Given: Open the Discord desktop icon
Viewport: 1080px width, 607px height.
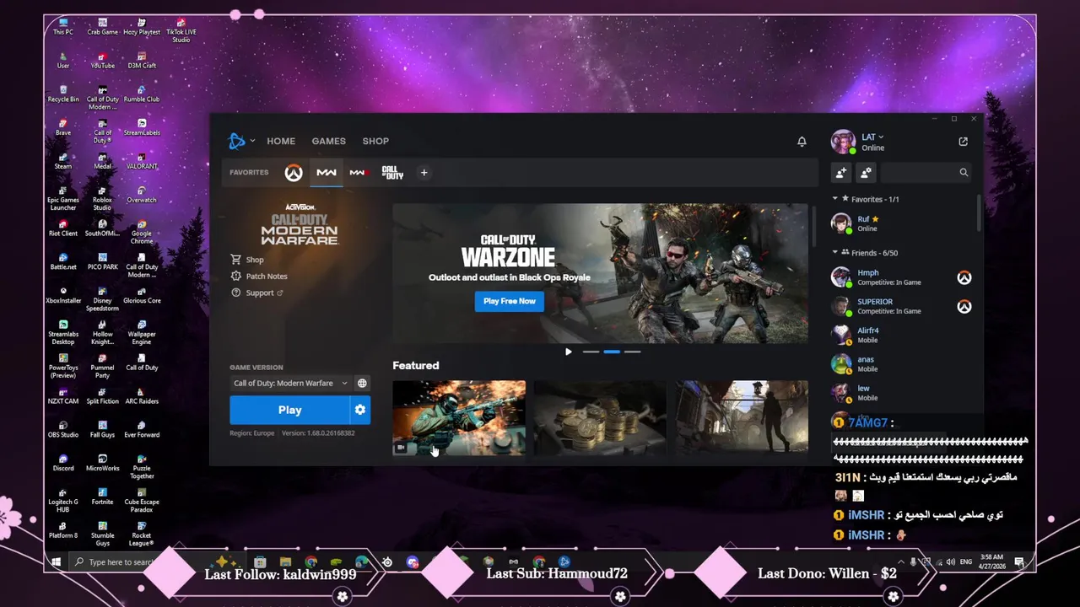Looking at the screenshot, I should pyautogui.click(x=63, y=464).
